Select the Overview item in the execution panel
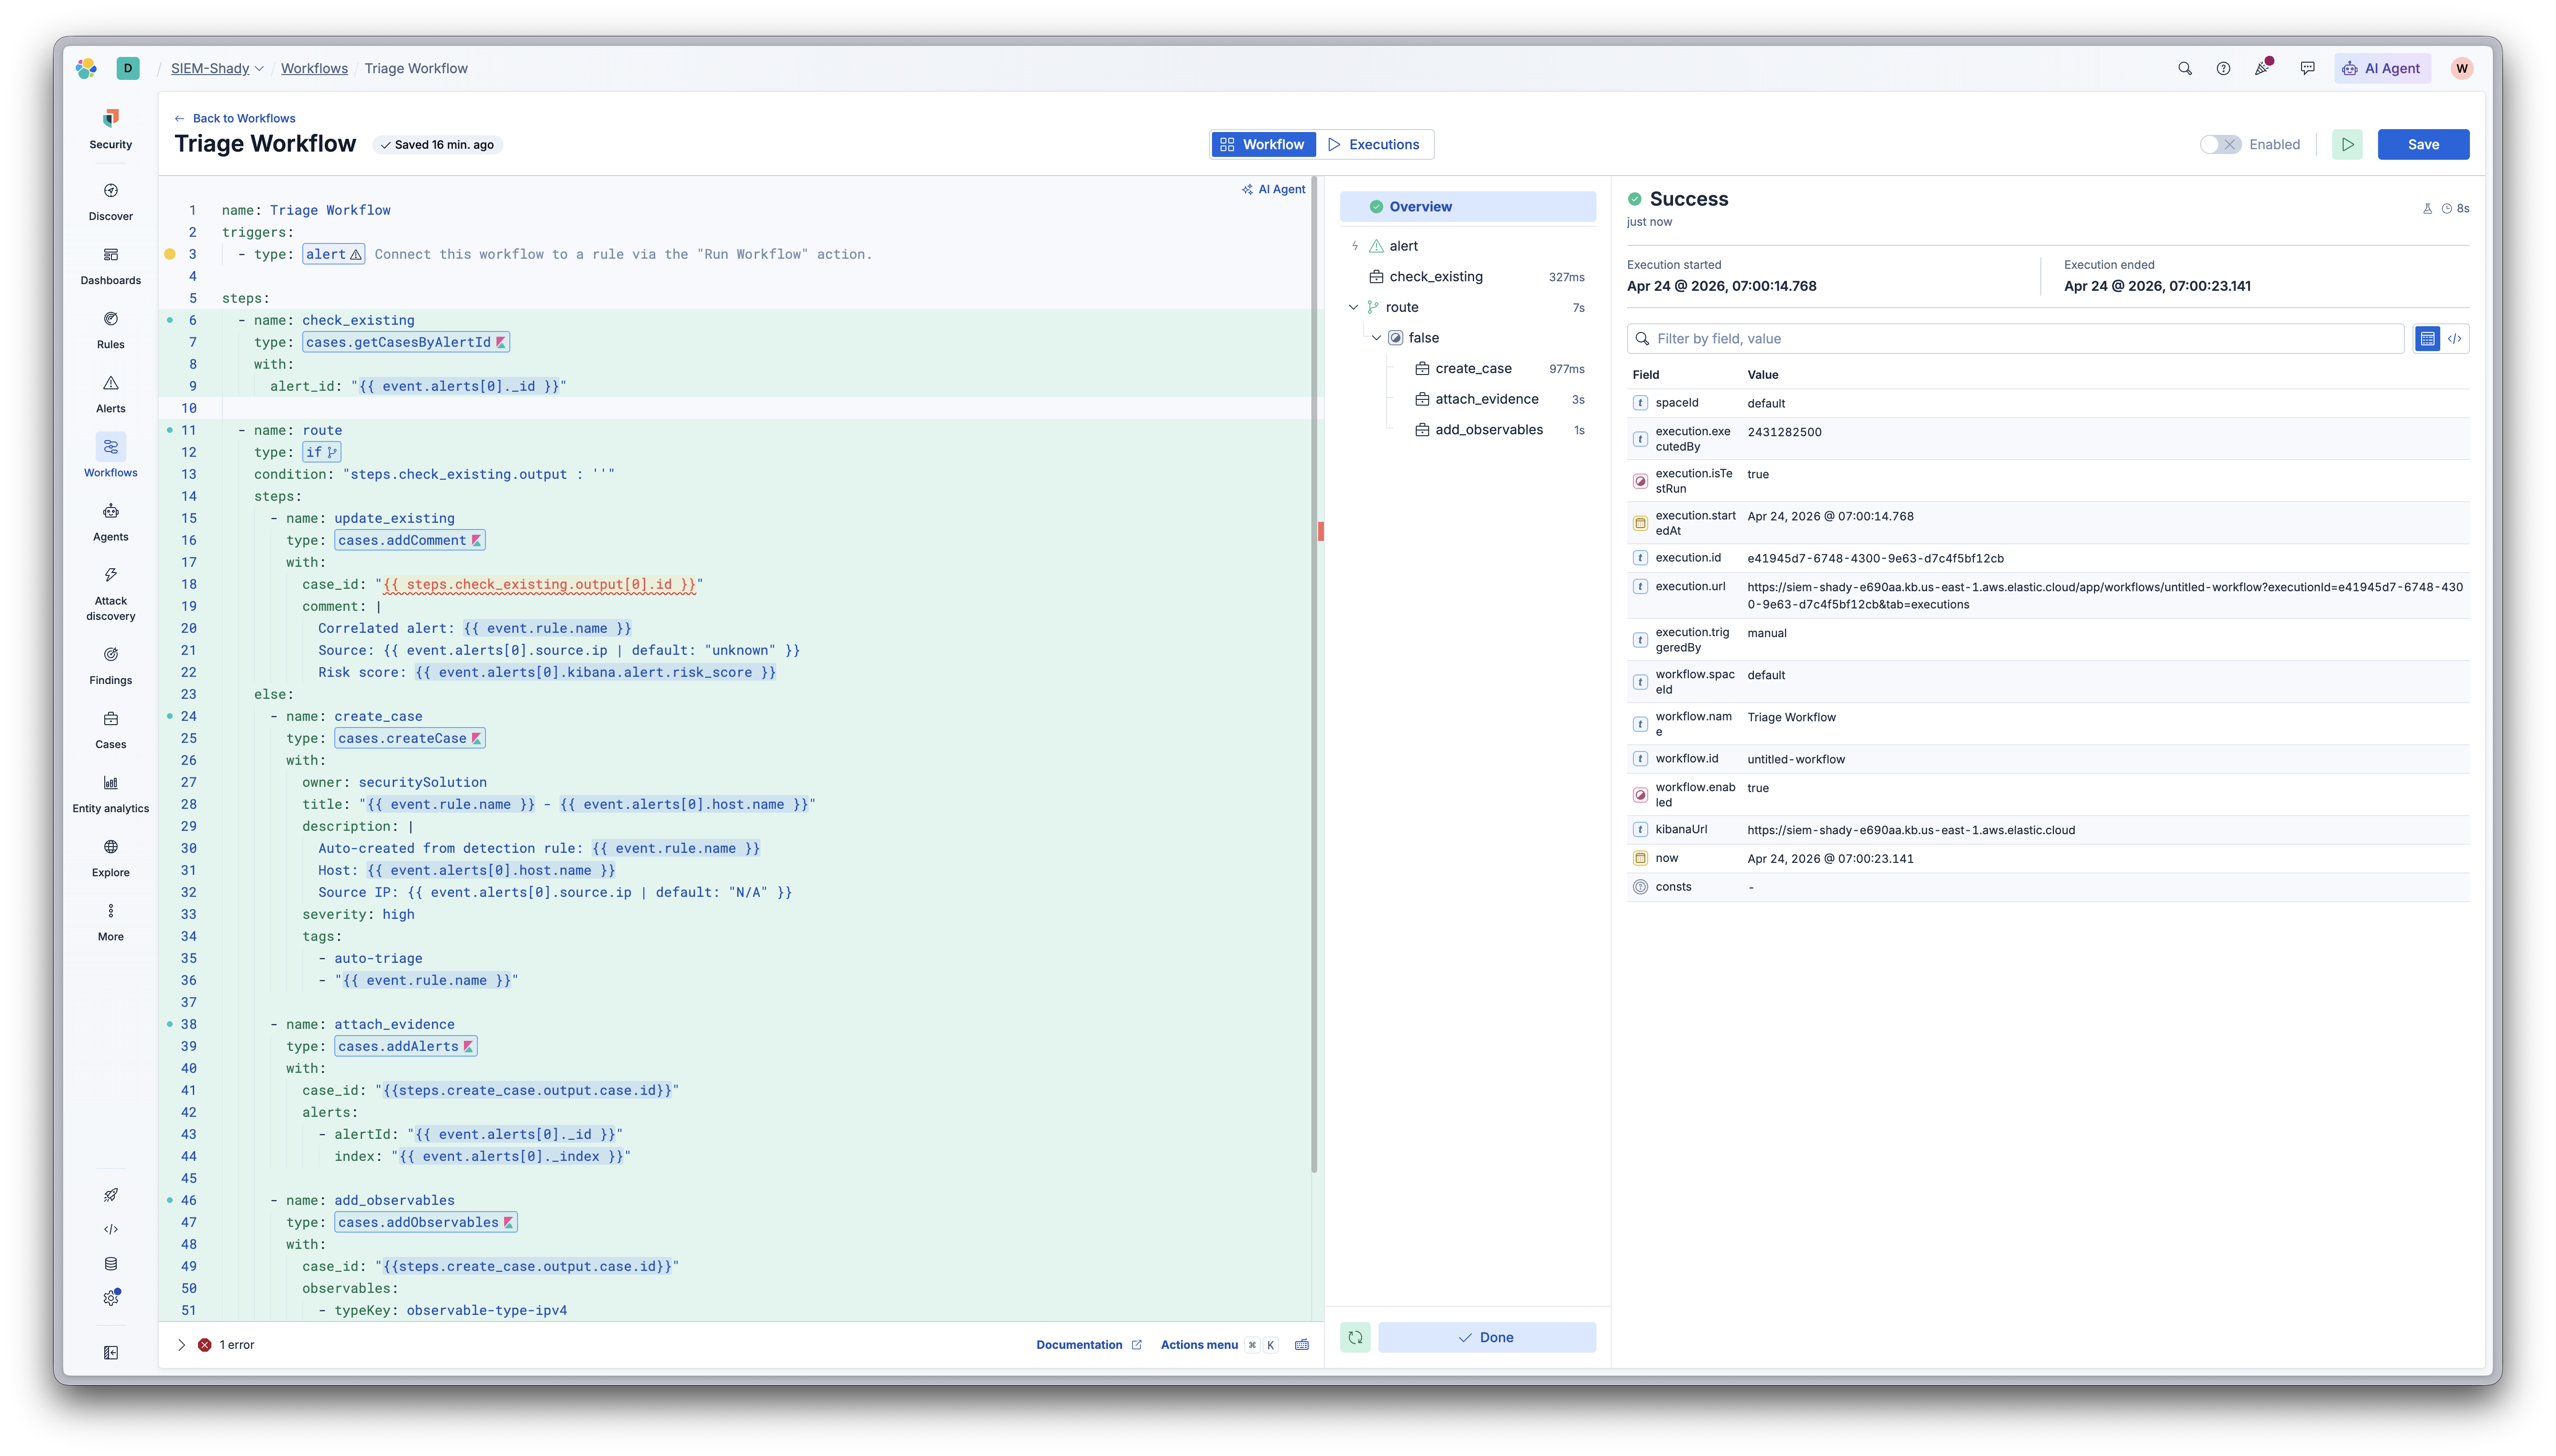The height and width of the screenshot is (1456, 2556). [1466, 206]
